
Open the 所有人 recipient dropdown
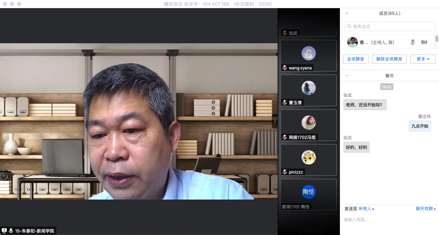366,209
